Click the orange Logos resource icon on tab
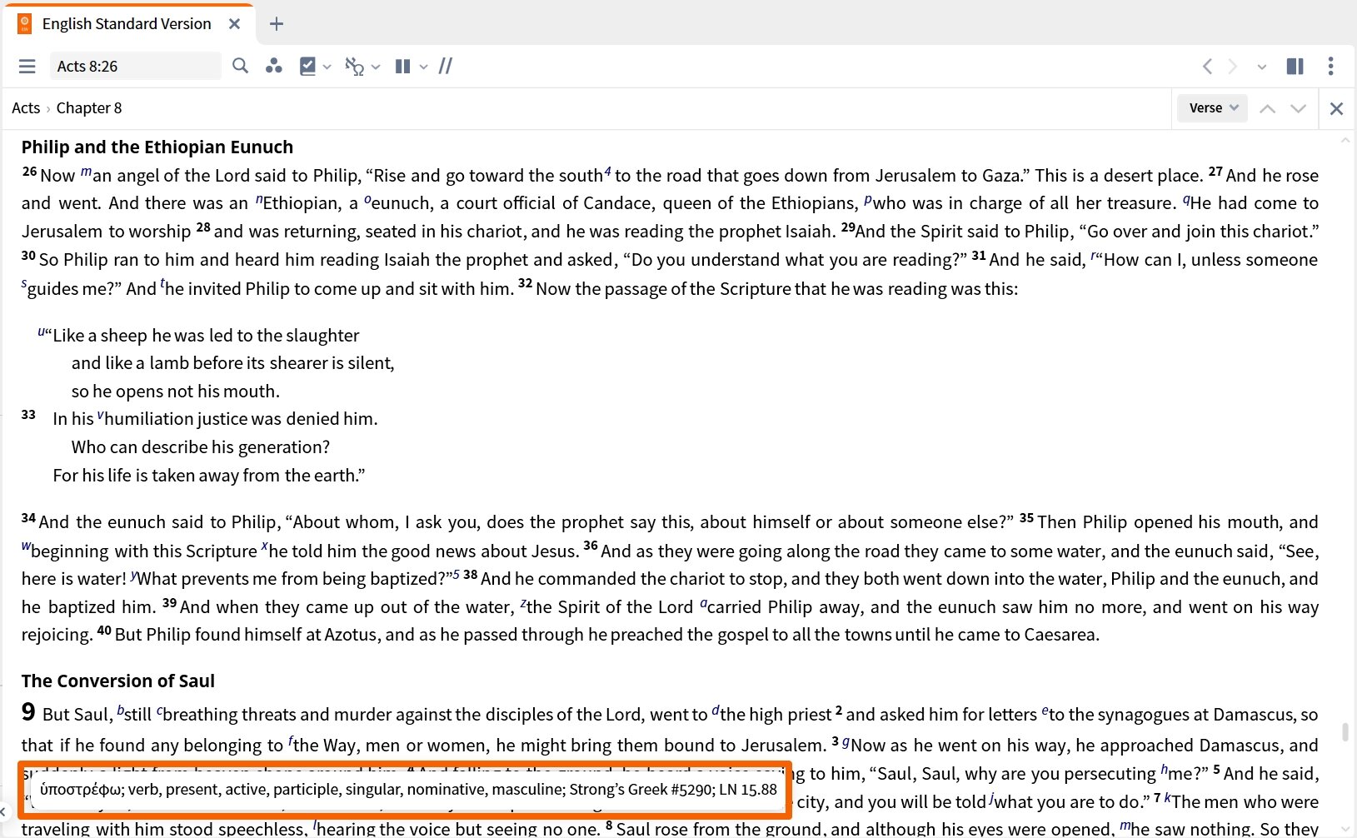1357x838 pixels. pyautogui.click(x=25, y=23)
